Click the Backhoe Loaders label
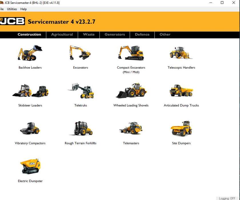The width and height of the screenshot is (240, 200). point(30,67)
